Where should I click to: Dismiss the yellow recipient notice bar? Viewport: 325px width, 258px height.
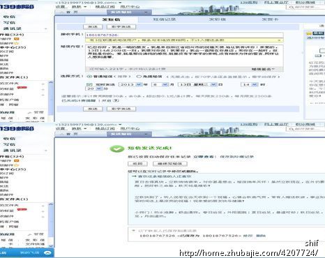click(x=279, y=40)
